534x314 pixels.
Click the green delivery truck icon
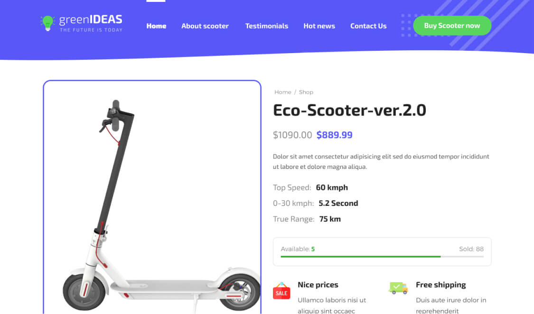[398, 288]
